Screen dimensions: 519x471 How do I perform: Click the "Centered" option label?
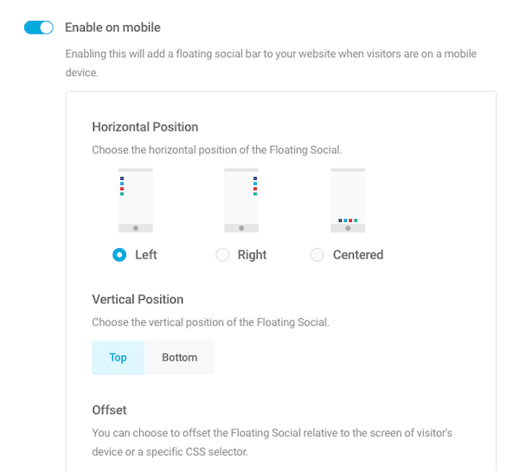358,255
